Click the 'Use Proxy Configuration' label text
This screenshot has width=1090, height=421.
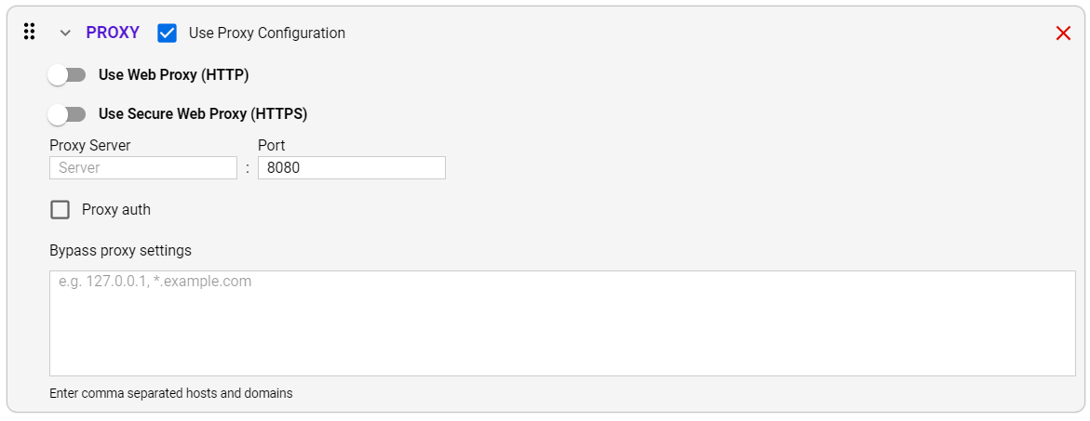(267, 33)
